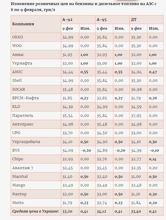
Task: Click the KLO company cell
Action: click(16, 107)
